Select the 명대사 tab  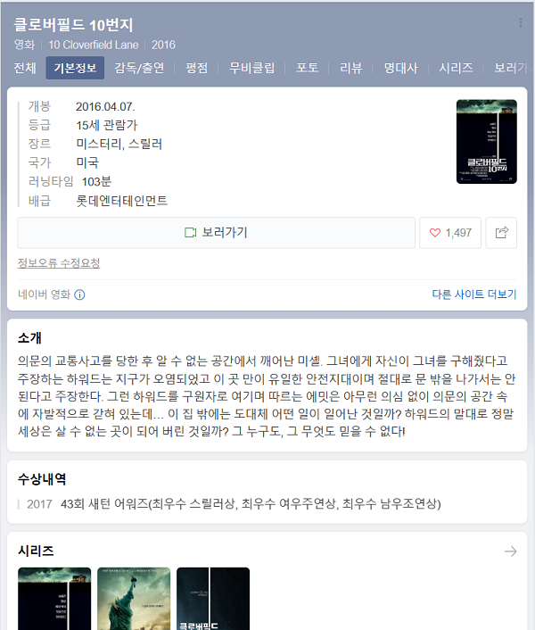(x=400, y=68)
